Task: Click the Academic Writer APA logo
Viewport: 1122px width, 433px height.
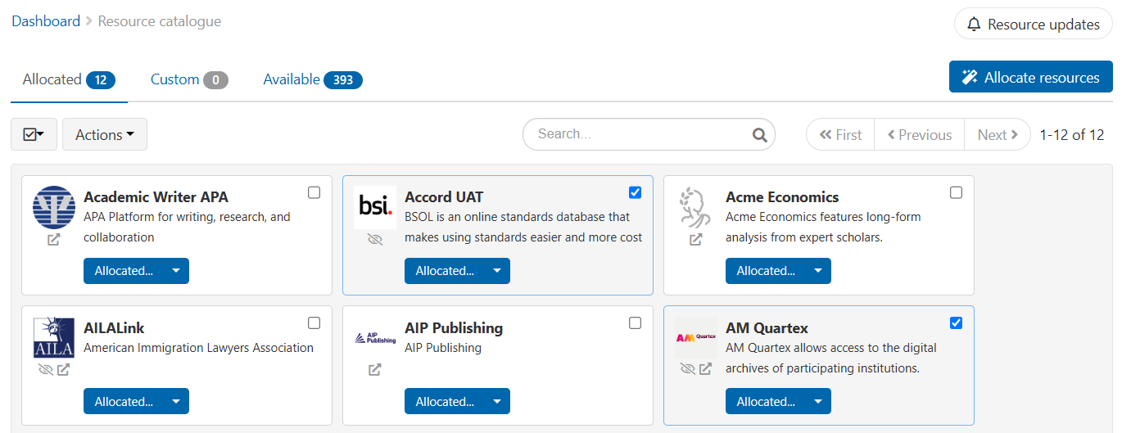Action: tap(54, 207)
